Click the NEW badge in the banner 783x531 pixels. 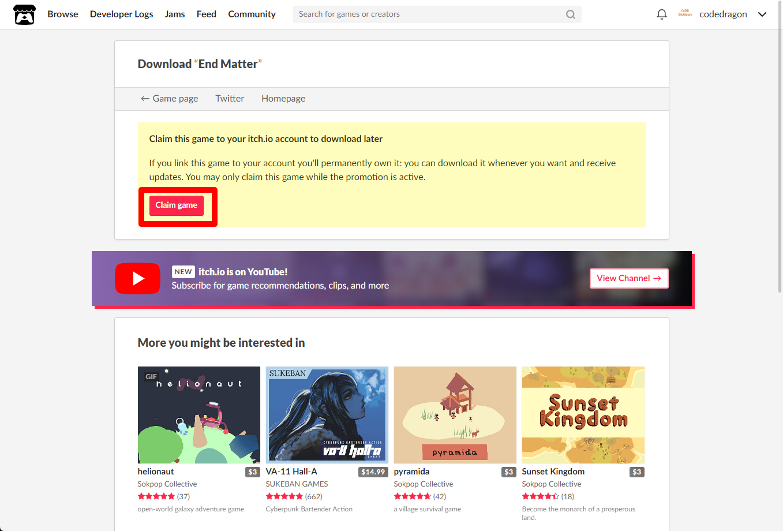183,272
